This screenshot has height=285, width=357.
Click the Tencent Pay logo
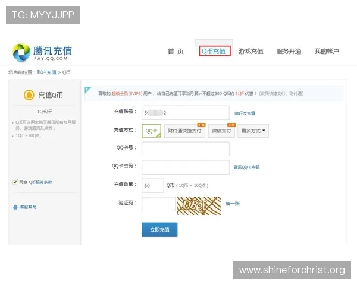[42, 53]
